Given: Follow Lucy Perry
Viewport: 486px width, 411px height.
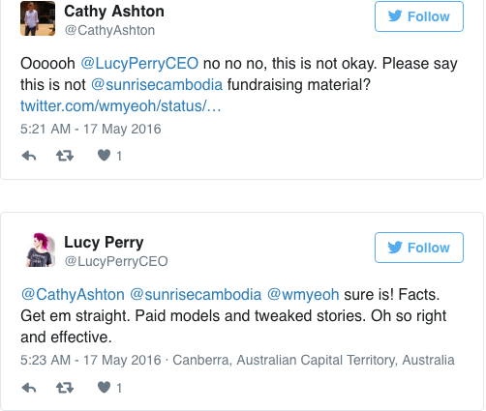Looking at the screenshot, I should point(419,248).
